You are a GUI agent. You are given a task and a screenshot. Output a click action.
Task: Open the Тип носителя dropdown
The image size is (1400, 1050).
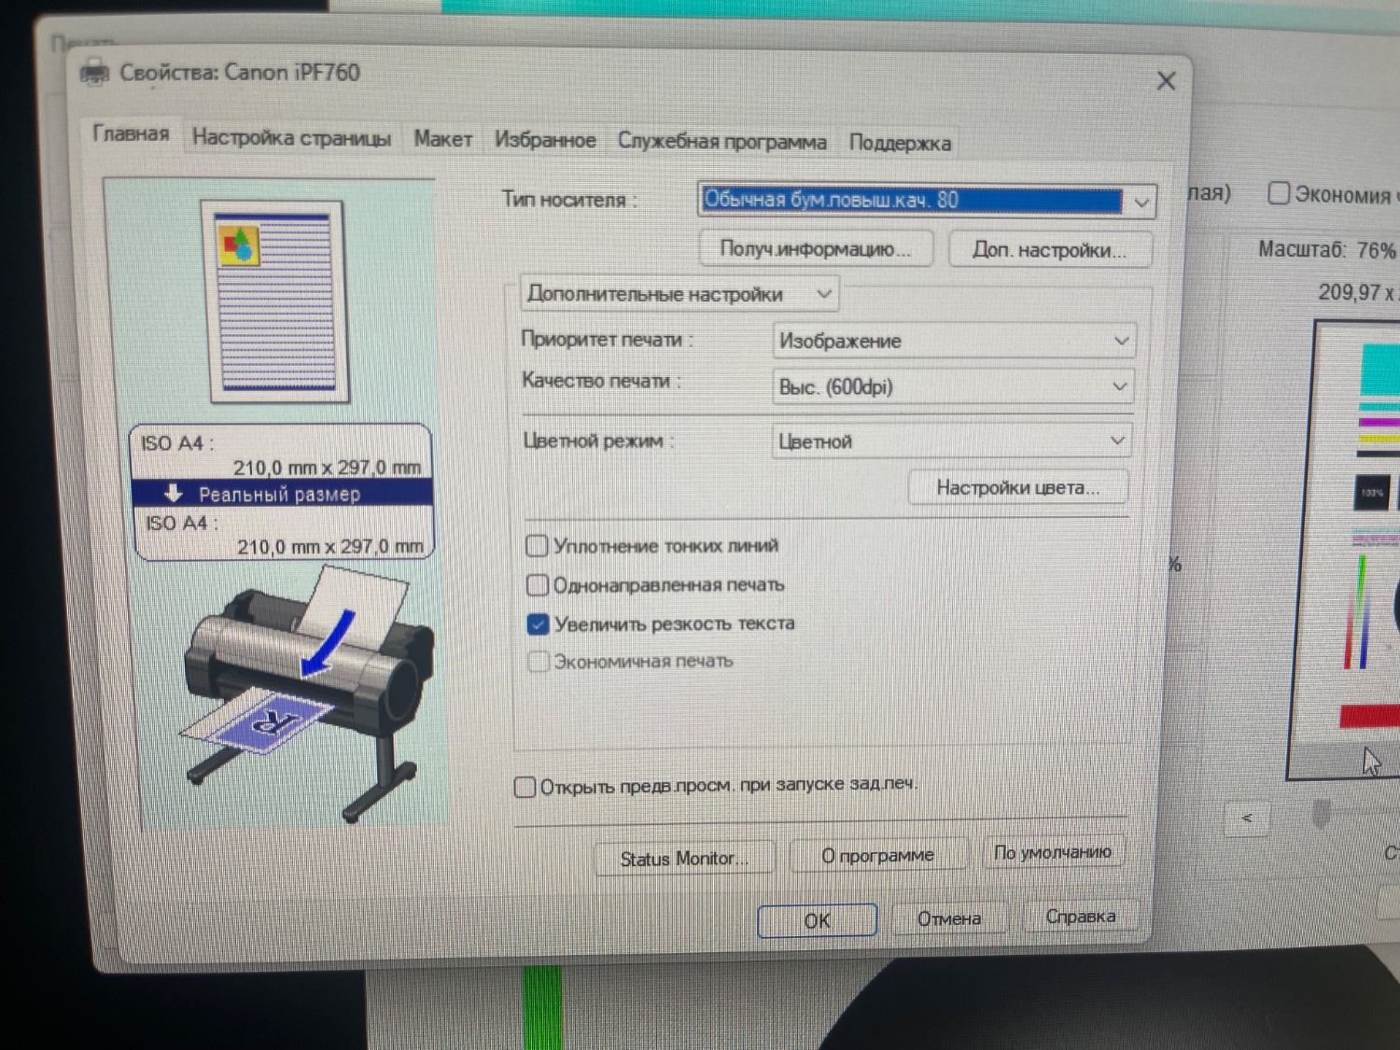[927, 201]
